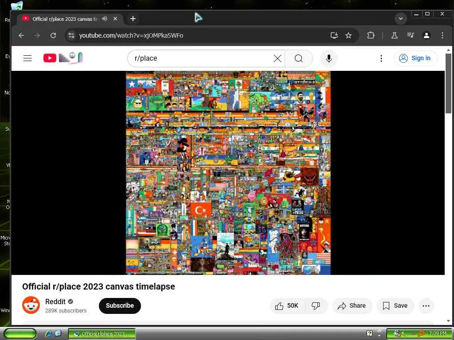The height and width of the screenshot is (340, 454).
Task: Open Chrome's three-dot menu
Action: pos(442,35)
